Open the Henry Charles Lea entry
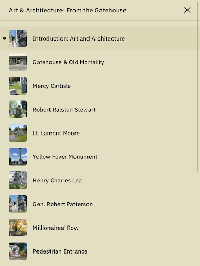Viewport: 200px width, 266px height. point(57,181)
